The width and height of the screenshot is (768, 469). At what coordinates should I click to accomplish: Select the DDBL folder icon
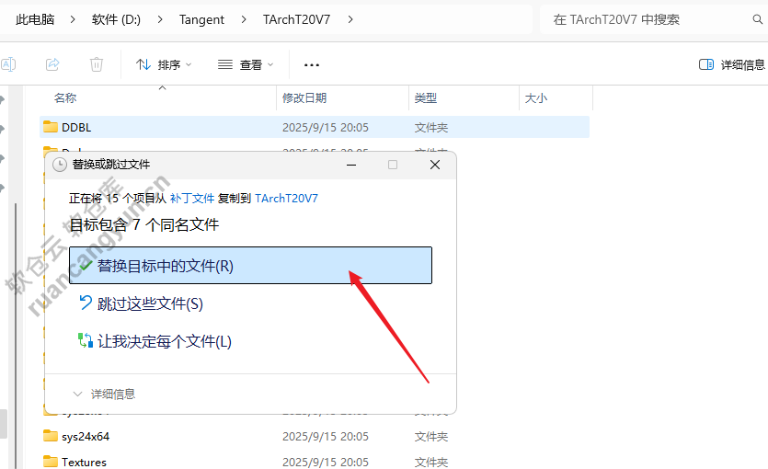point(51,128)
